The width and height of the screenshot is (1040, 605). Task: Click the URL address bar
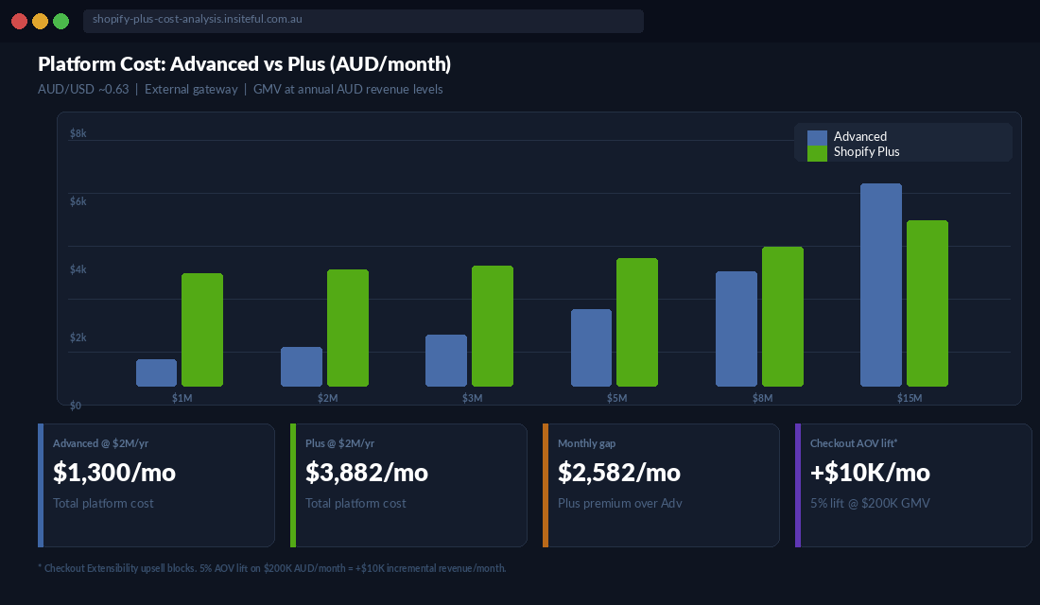[363, 21]
